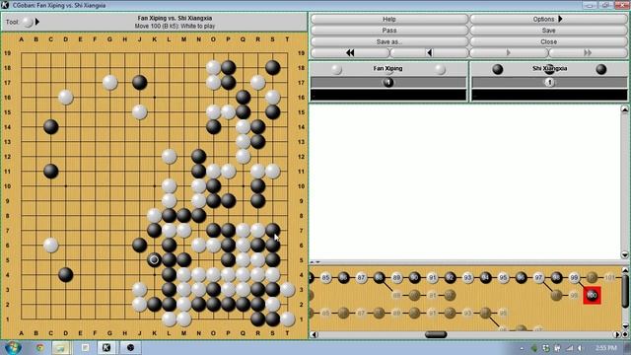Select move 91 in game tree main line

click(432, 278)
